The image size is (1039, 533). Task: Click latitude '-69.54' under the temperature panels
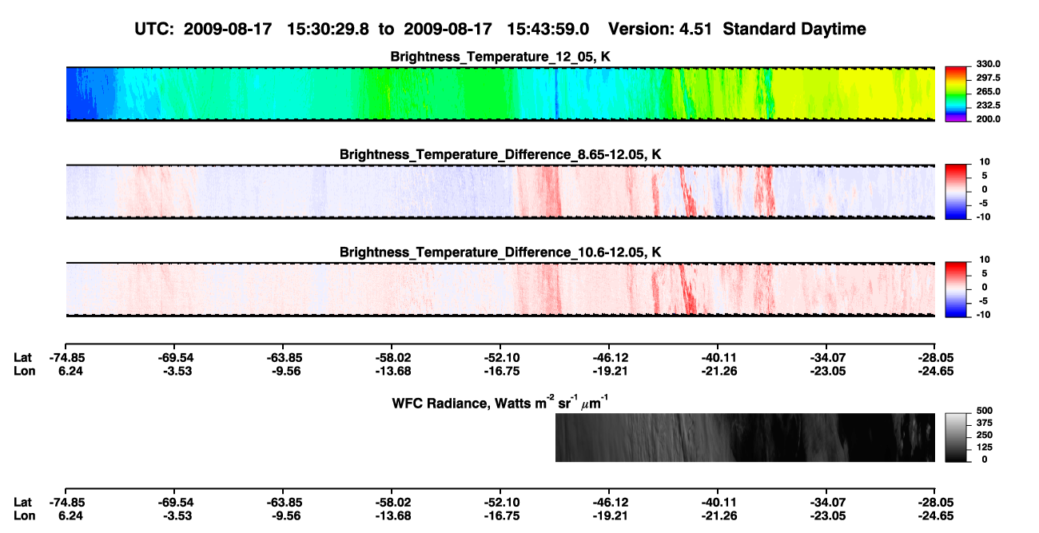pyautogui.click(x=177, y=357)
